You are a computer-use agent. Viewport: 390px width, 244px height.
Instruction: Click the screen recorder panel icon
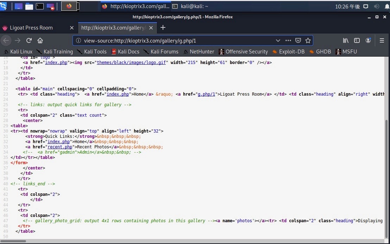tap(50, 6)
